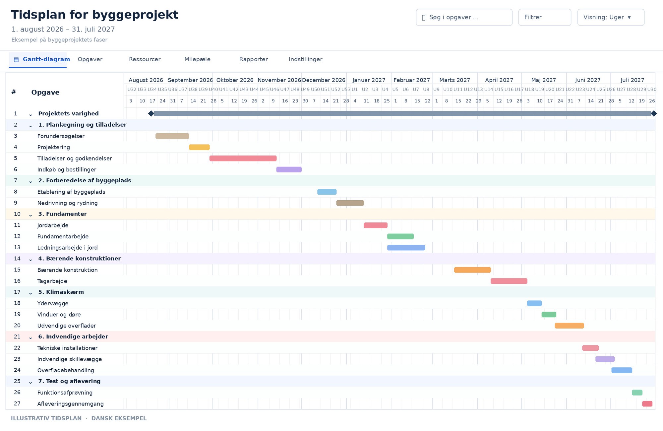Open the Rapporter tab
The image size is (663, 431).
coord(254,59)
